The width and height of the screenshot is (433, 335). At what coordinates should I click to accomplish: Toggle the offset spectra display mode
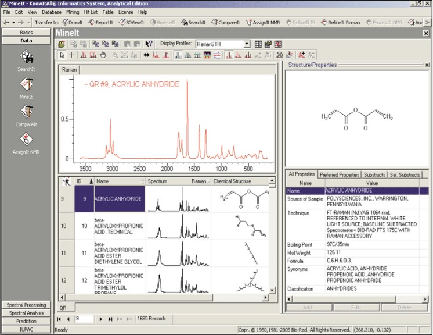[188, 55]
